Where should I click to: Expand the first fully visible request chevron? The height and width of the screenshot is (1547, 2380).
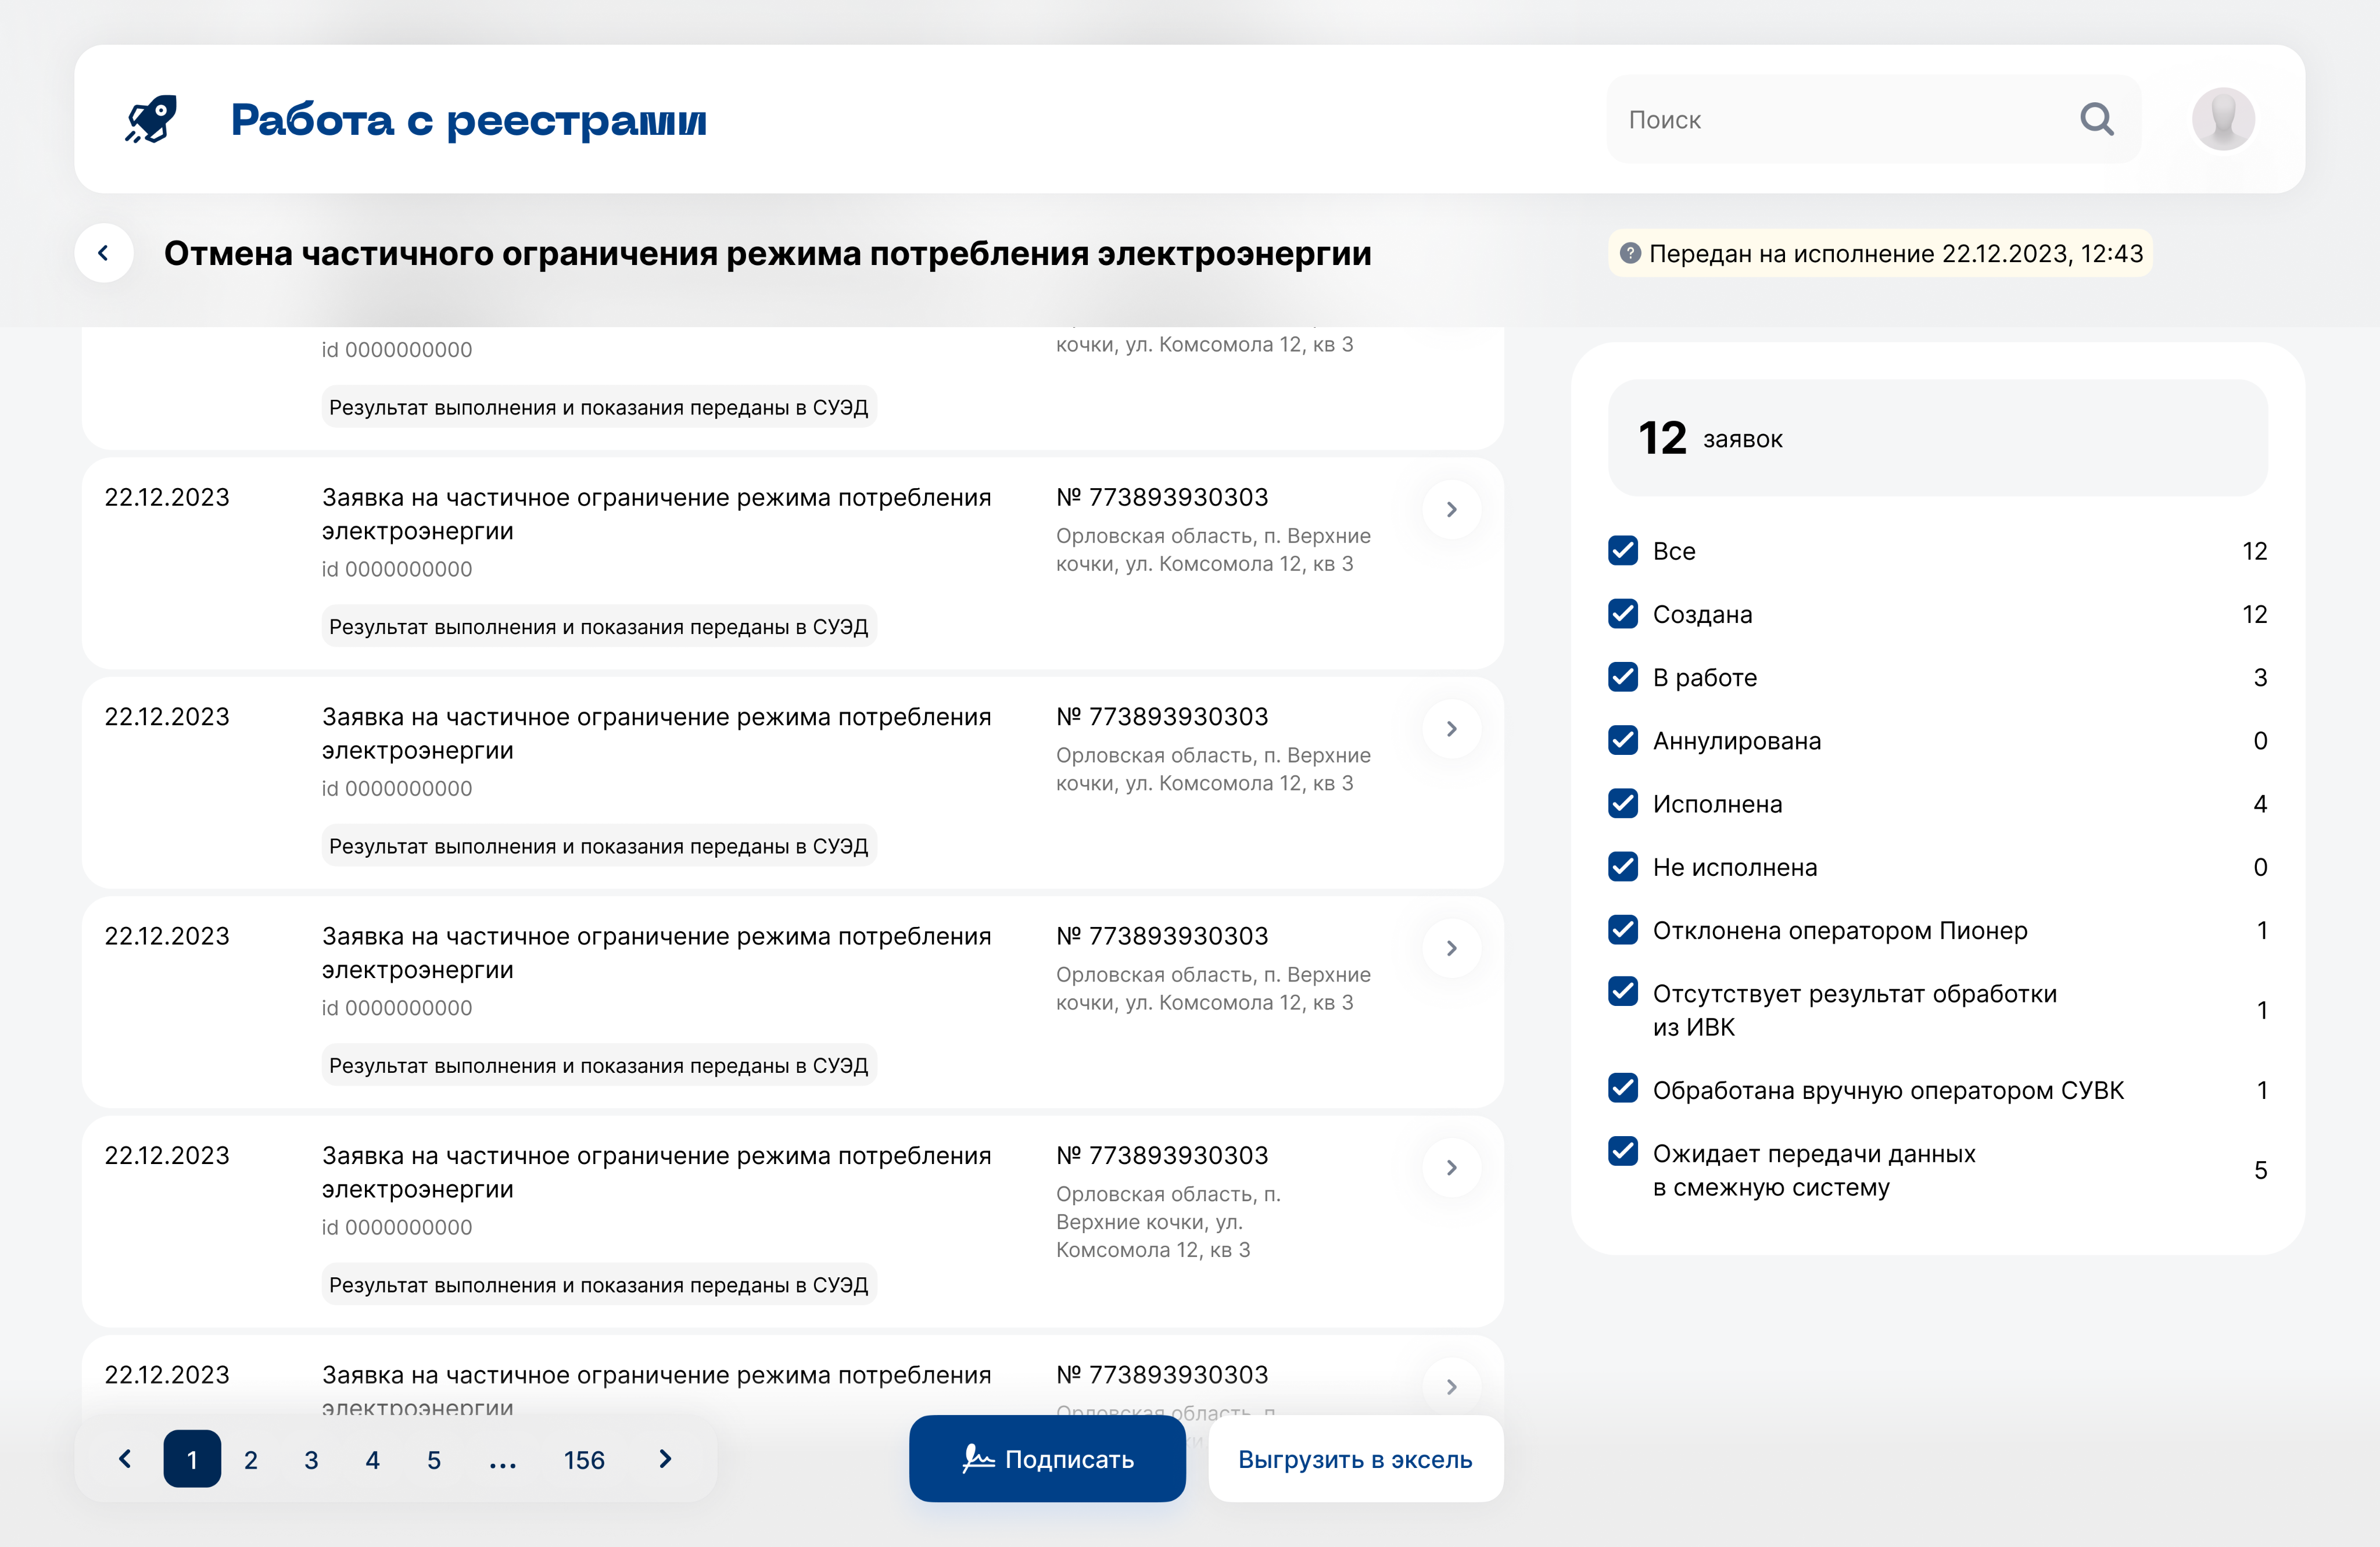click(1451, 509)
